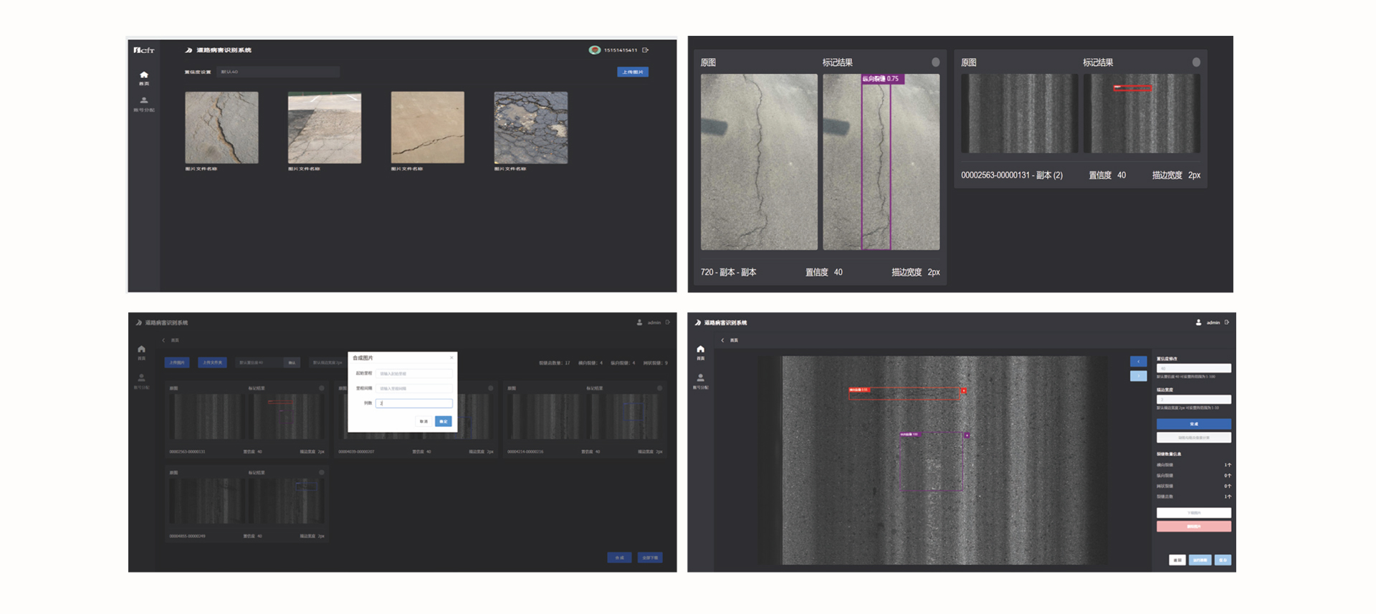Close the 合成图片 dialog with the X
1376x614 pixels.
point(451,358)
